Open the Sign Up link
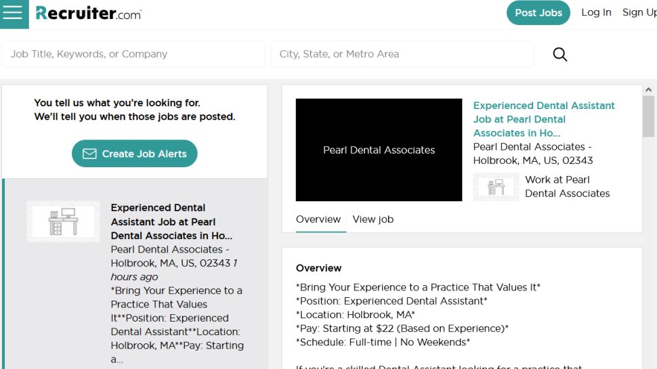Image resolution: width=657 pixels, height=369 pixels. [x=639, y=13]
